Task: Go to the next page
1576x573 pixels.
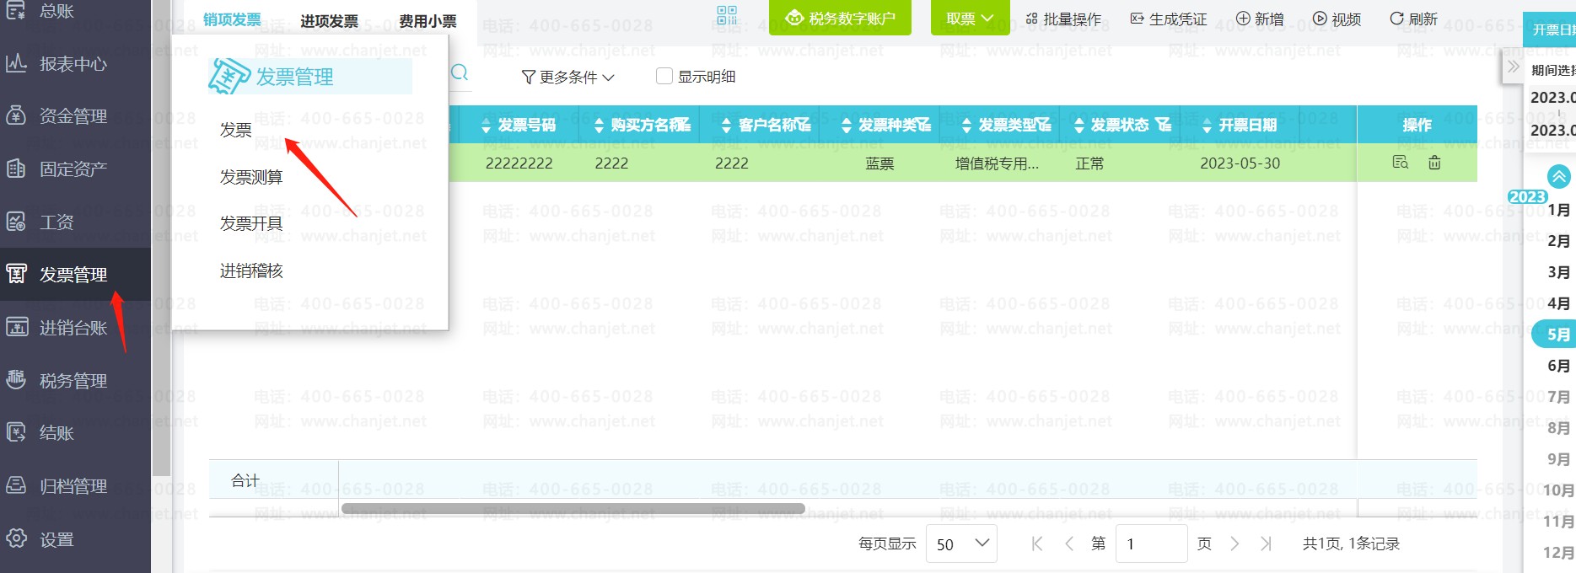Action: pyautogui.click(x=1234, y=544)
